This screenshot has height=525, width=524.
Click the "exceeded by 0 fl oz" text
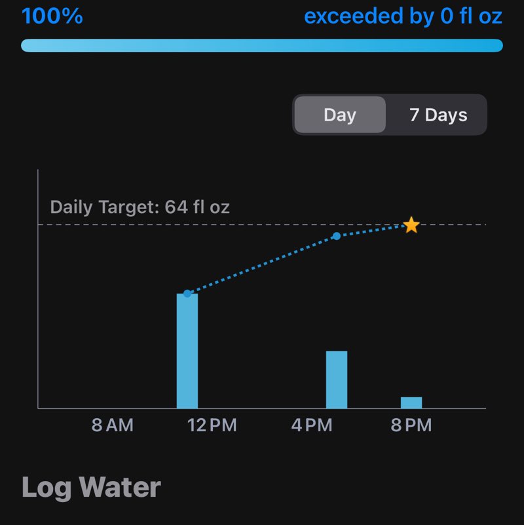(403, 16)
